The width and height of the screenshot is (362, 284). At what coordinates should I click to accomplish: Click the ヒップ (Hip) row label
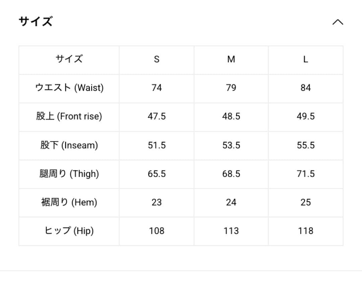69,231
